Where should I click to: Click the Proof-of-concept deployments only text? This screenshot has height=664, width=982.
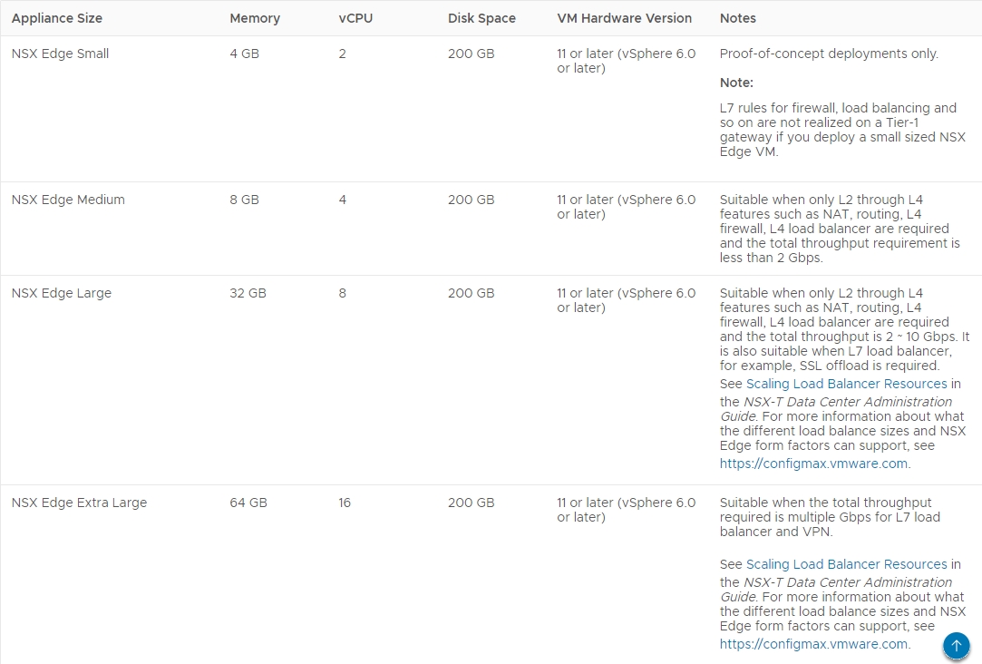pyautogui.click(x=829, y=54)
